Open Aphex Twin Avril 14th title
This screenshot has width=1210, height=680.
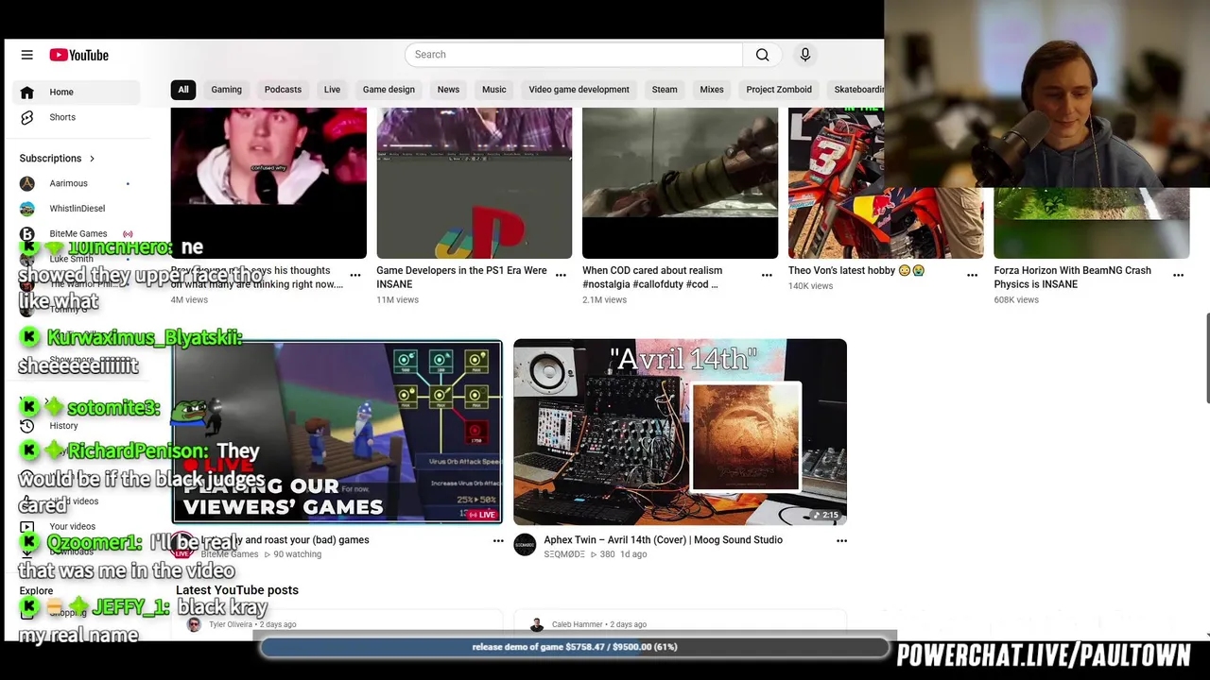pos(663,540)
